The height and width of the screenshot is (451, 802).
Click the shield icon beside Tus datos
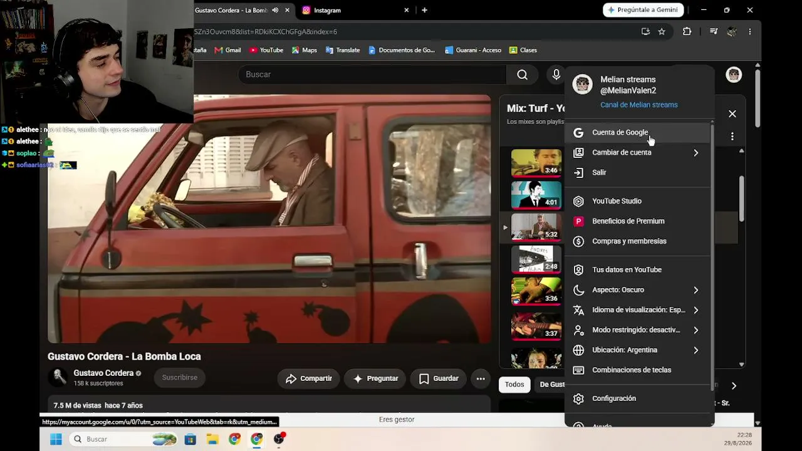[578, 270]
